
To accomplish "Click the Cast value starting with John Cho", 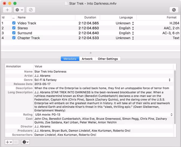I will click(x=100, y=120).
